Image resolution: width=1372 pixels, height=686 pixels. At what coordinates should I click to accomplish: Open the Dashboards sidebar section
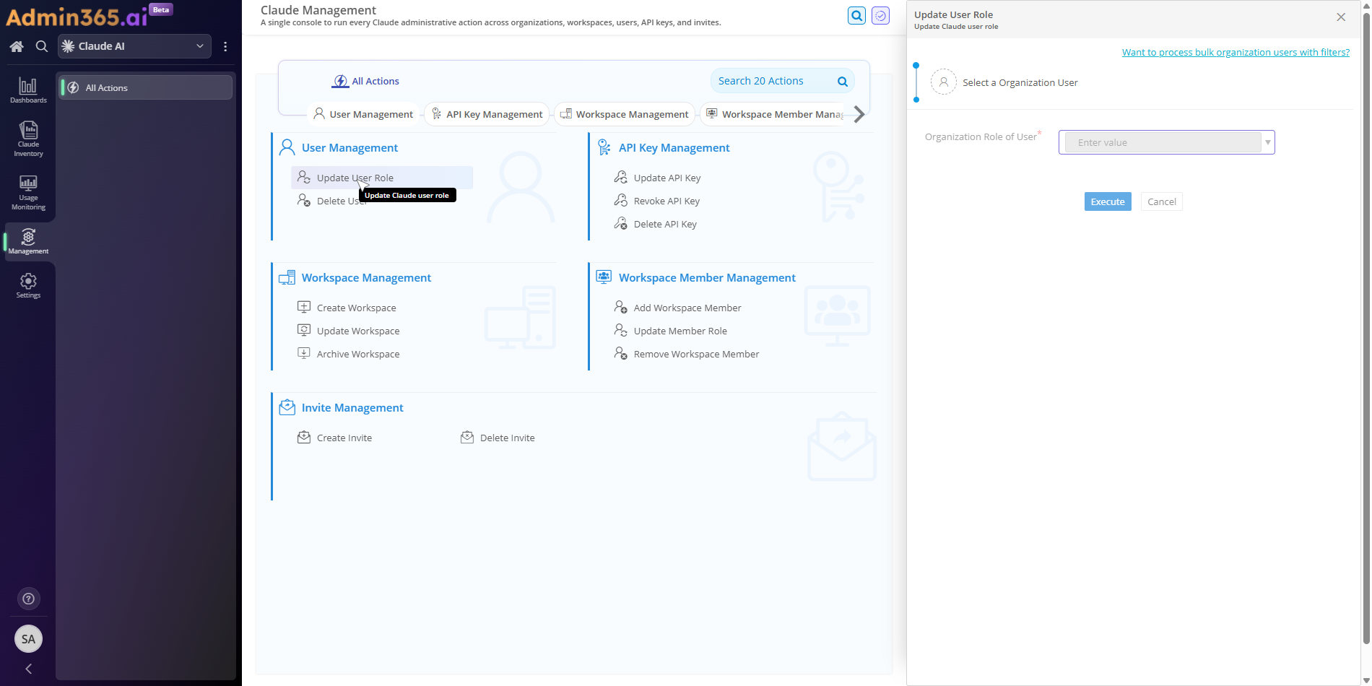click(28, 90)
